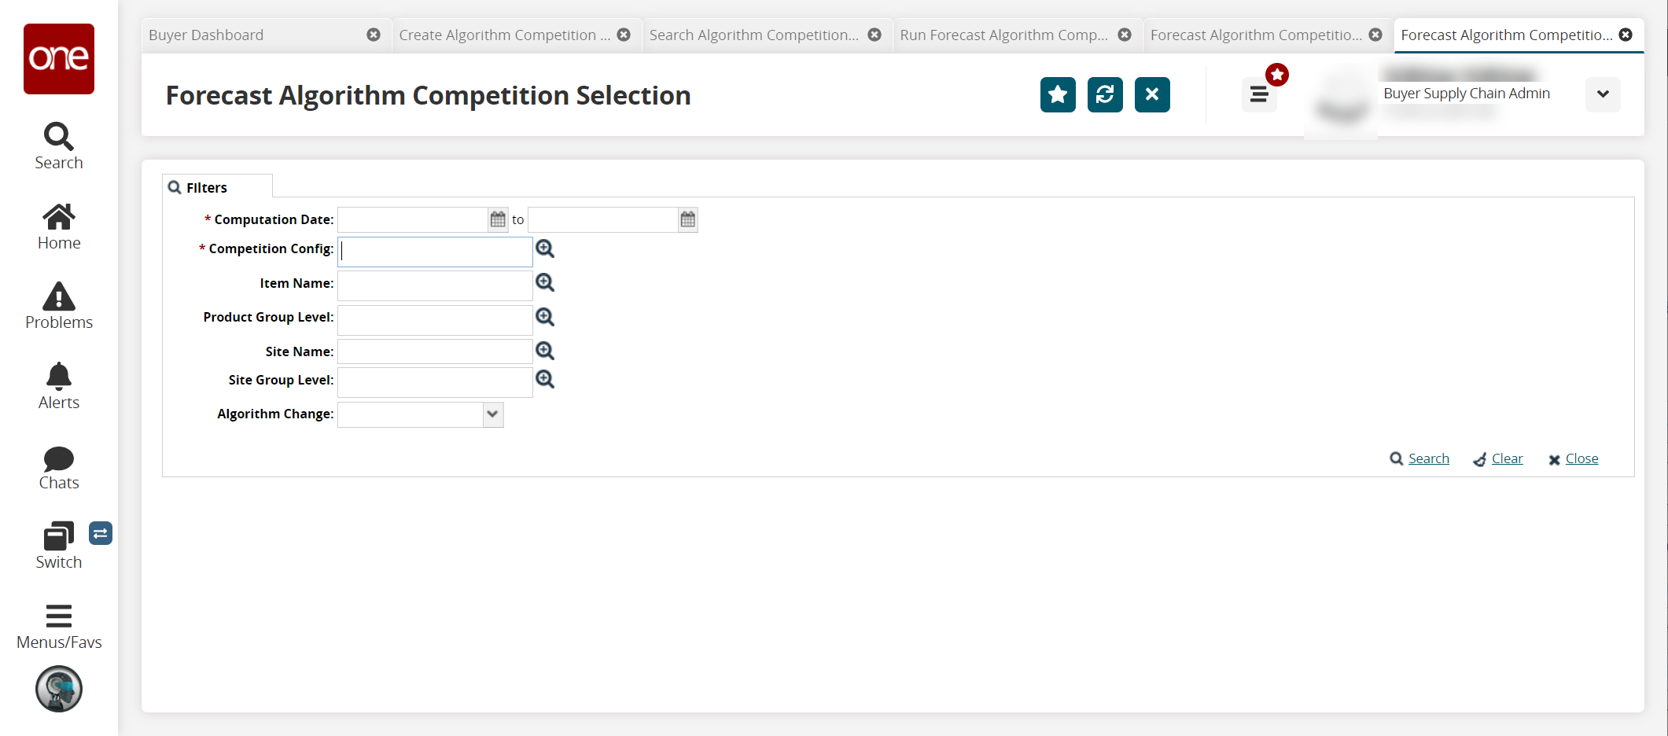Switch to the Buyer Dashboard tab
This screenshot has width=1668, height=736.
click(x=206, y=35)
